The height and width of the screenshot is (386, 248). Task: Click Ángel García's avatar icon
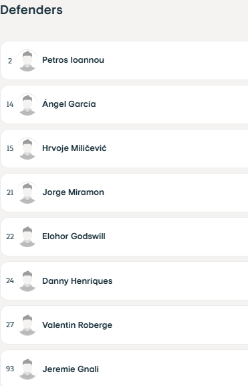tap(27, 104)
